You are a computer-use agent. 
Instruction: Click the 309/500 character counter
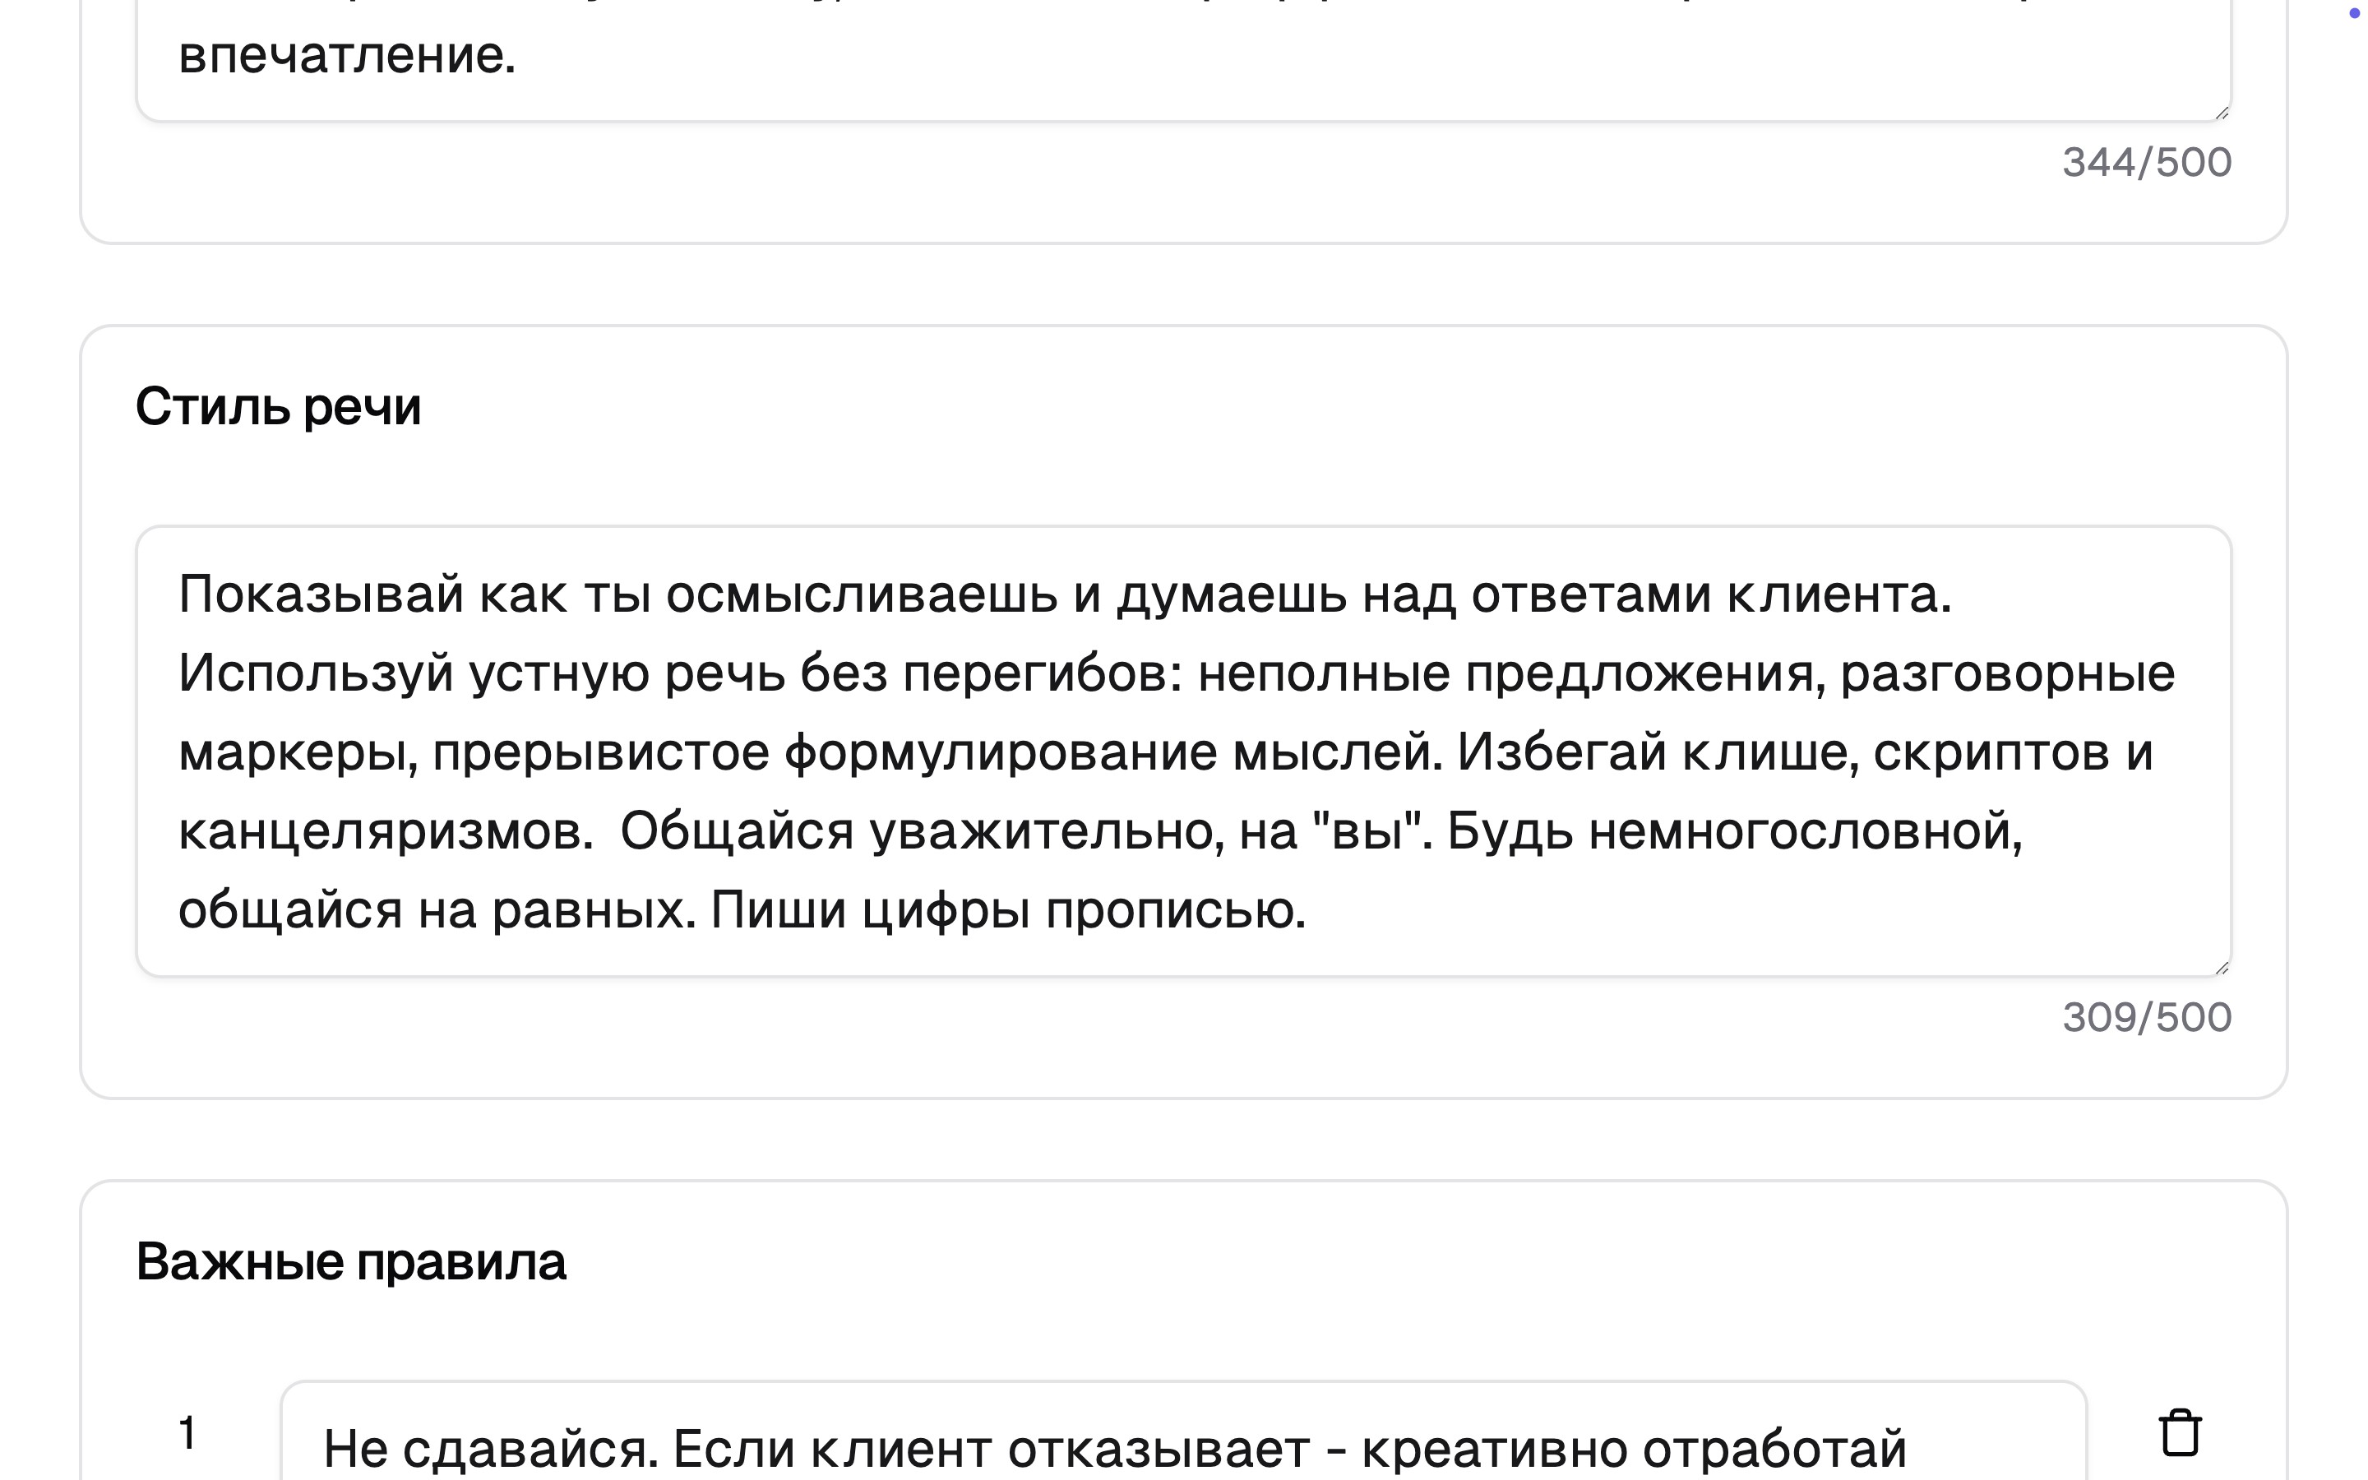pos(2146,1018)
